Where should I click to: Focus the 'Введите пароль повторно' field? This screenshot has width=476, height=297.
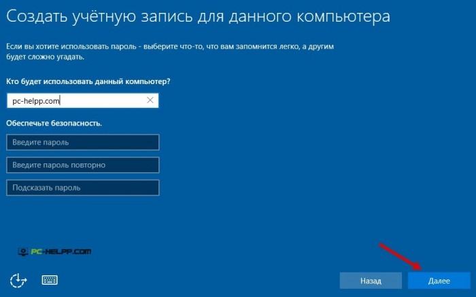82,165
